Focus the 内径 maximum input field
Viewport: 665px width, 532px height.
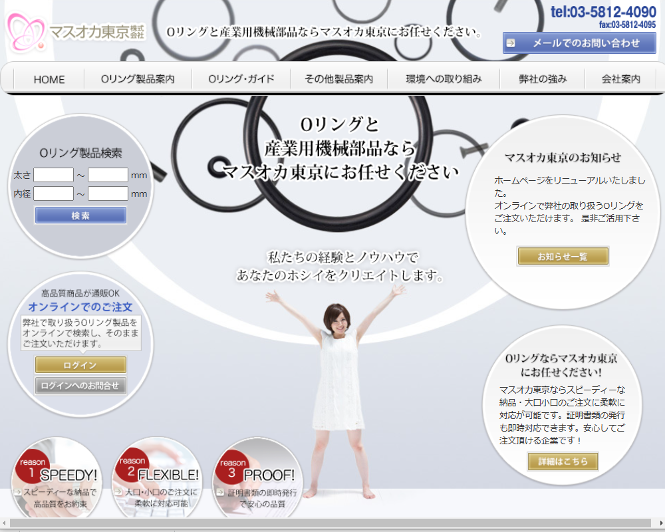108,194
